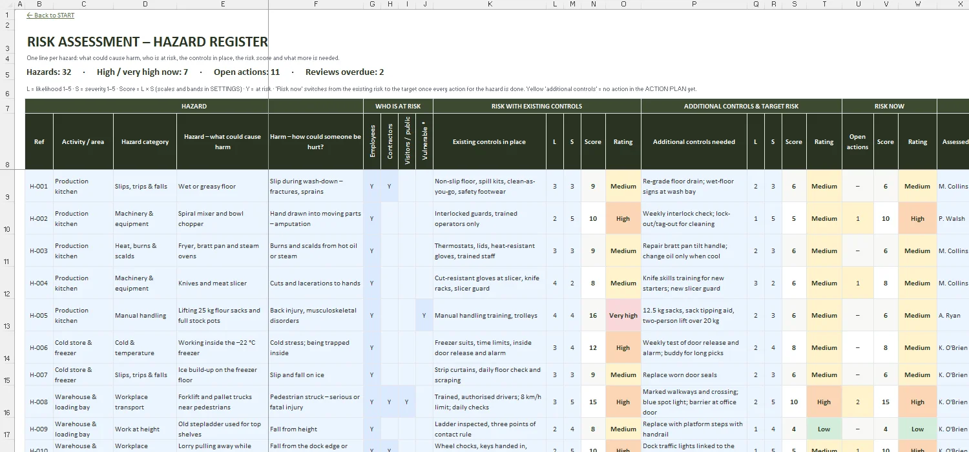
Task: Click the rotated Contractors heading
Action: [390, 141]
